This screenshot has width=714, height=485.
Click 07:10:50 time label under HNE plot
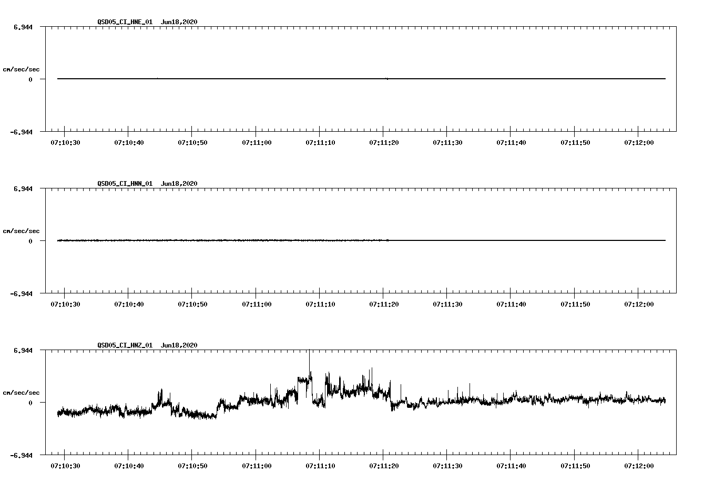click(x=192, y=143)
